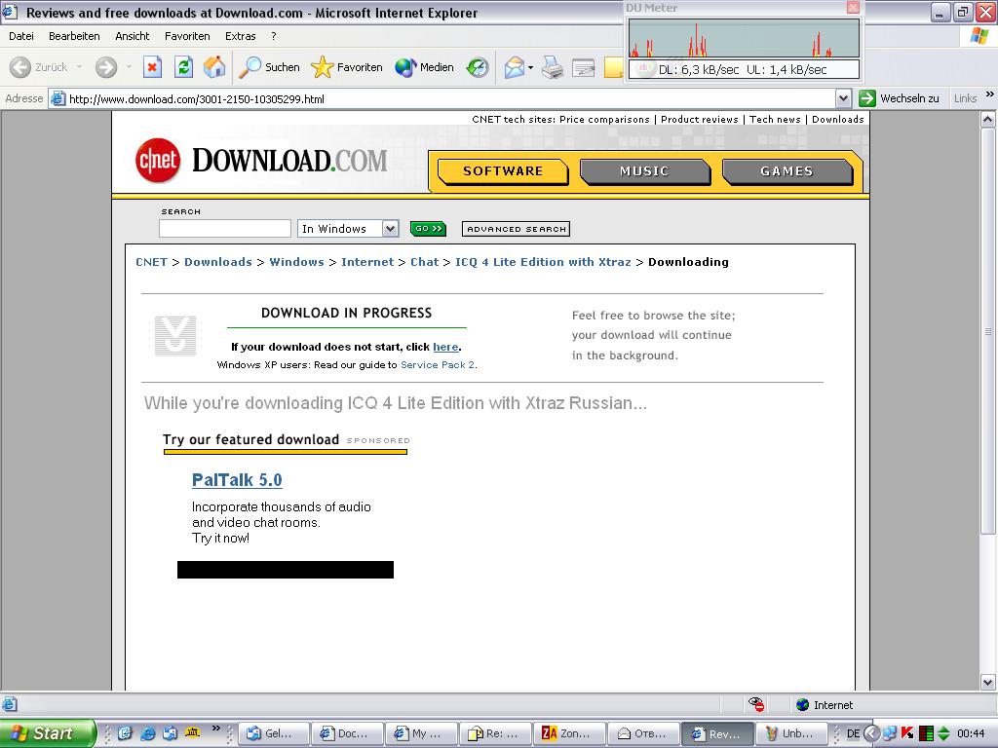
Task: Expand the Links toolbar chevron
Action: (990, 94)
